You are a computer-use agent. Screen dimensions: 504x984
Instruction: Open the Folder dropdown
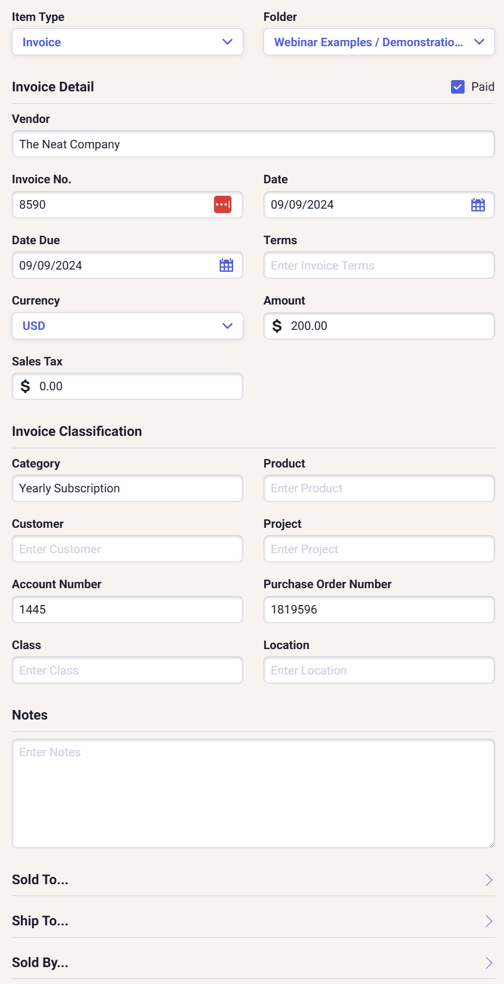click(379, 42)
